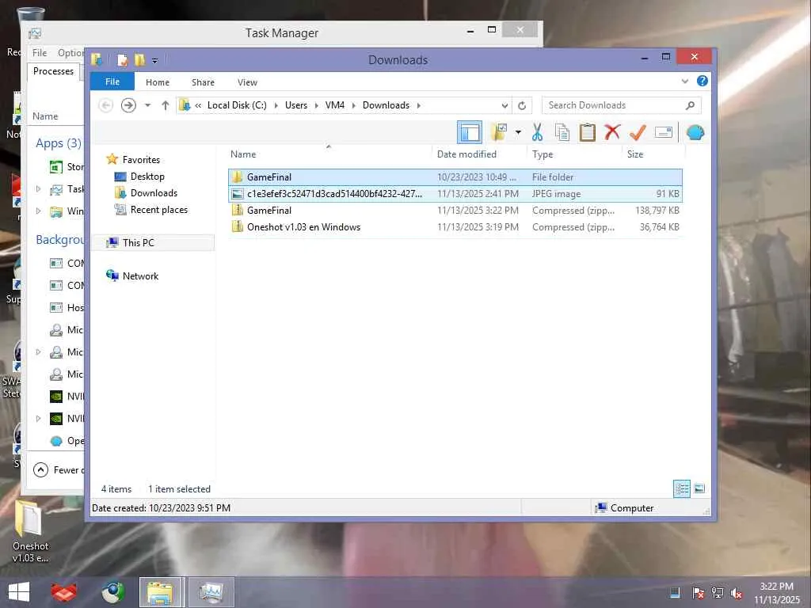Open the address bar history dropdown
This screenshot has width=811, height=608.
point(504,105)
